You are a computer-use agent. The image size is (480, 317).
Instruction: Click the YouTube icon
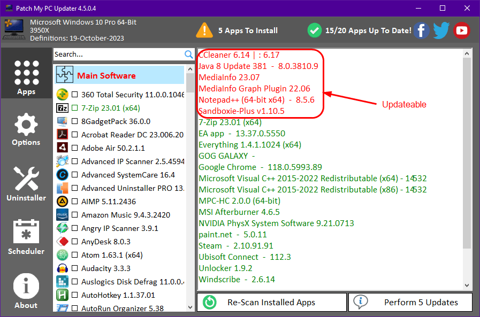tap(461, 30)
